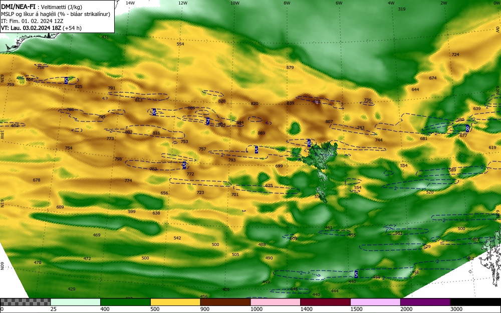Click the map value '542'

pos(177,238)
